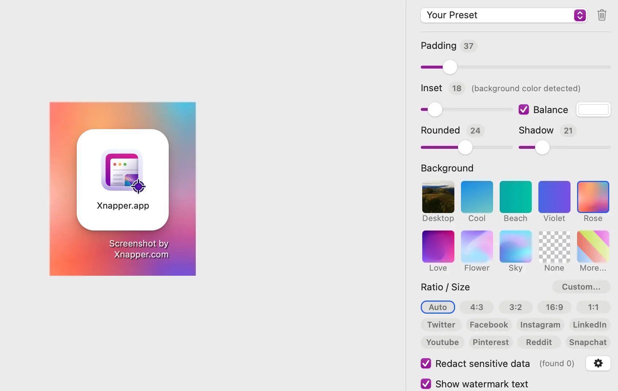Choose the Cool background swatch

tap(477, 197)
